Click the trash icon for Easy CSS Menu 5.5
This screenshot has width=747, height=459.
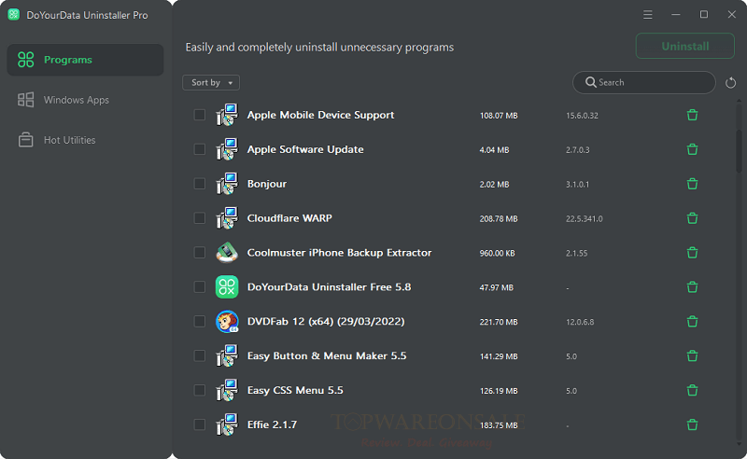(692, 390)
